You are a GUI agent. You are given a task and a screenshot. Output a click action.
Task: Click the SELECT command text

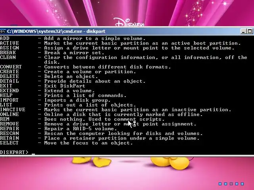coord(9,143)
